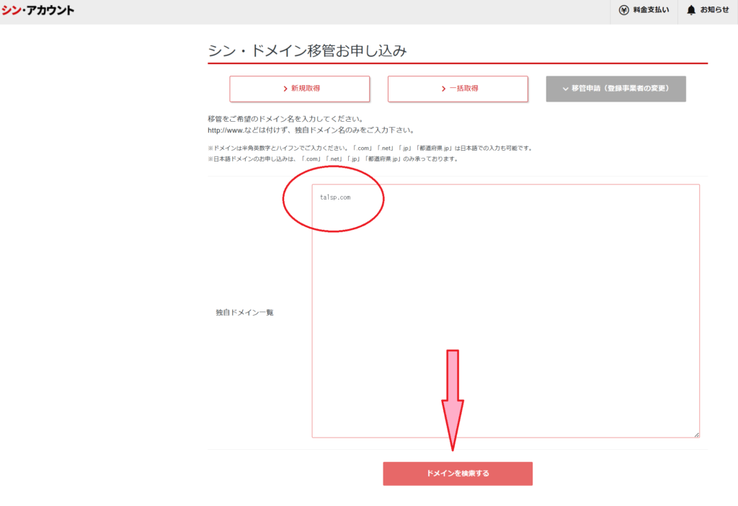Select the 新規取得 button
Screen dimensions: 738x506
coord(300,89)
